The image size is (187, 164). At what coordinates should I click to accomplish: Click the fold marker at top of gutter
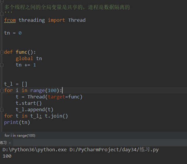click(2, 1)
